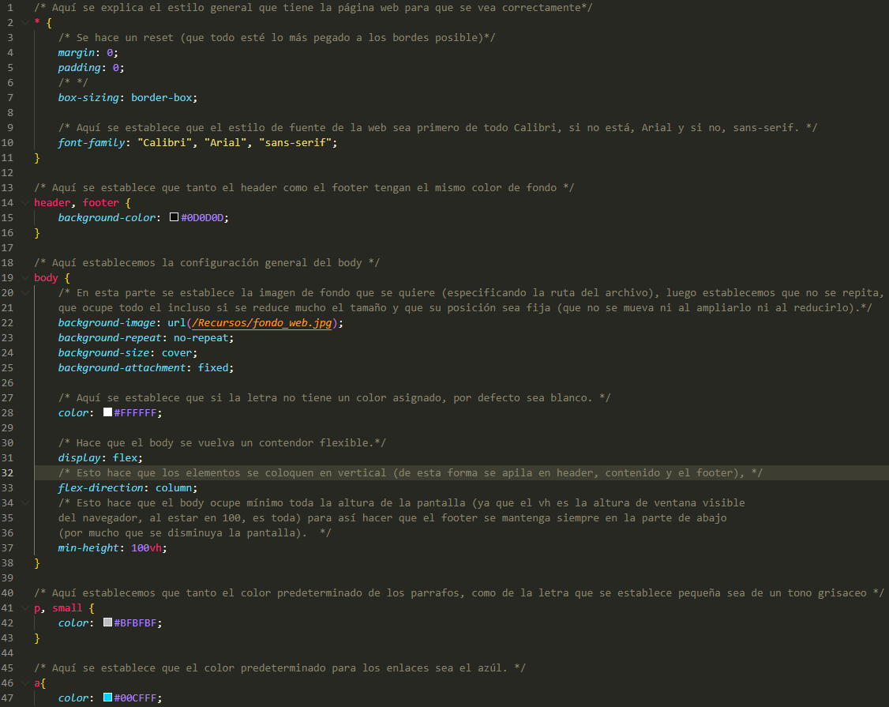Select line 32 via its line number

(x=7, y=472)
